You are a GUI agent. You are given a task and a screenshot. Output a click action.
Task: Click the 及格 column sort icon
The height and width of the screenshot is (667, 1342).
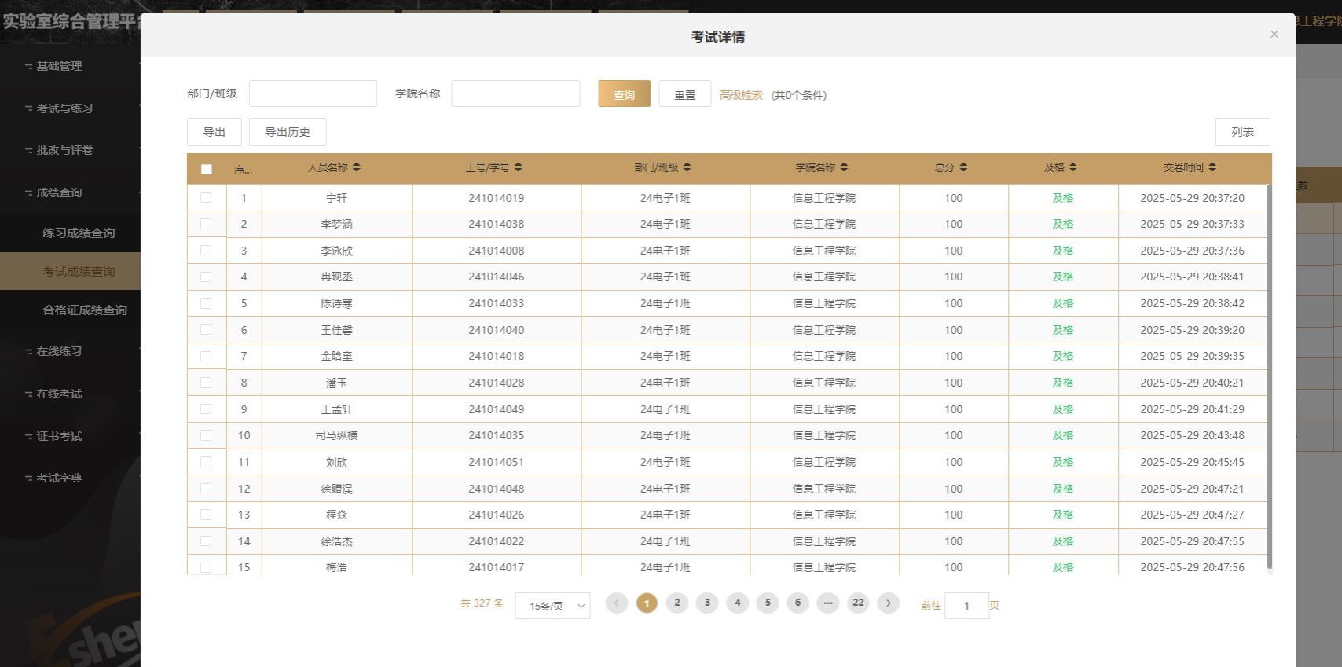coord(1073,167)
